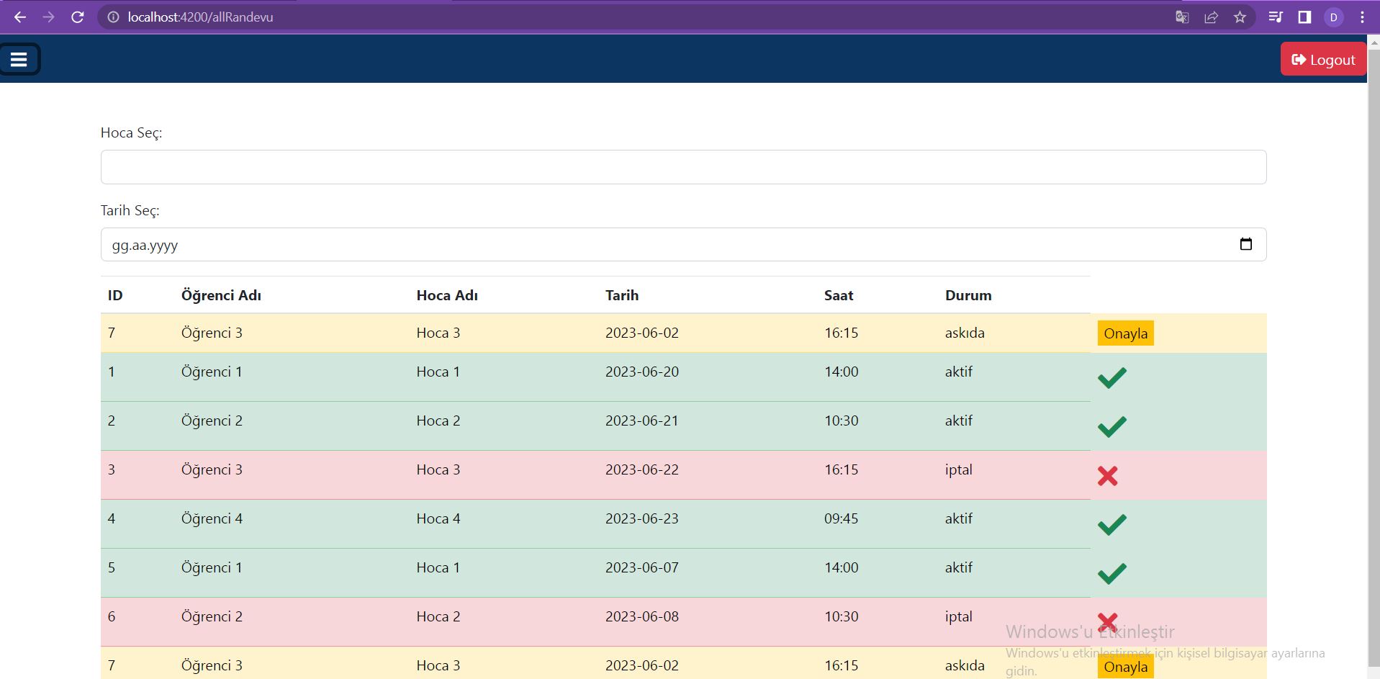
Task: Click the green checkmark for 2023-06-20 row
Action: tap(1111, 377)
